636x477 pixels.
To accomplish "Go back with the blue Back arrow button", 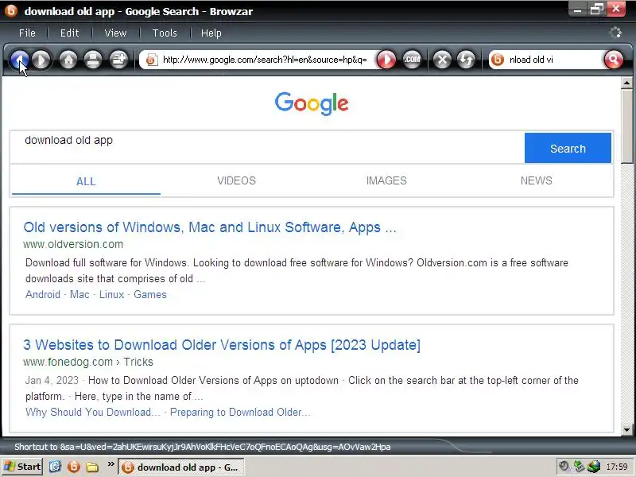I will [x=19, y=60].
